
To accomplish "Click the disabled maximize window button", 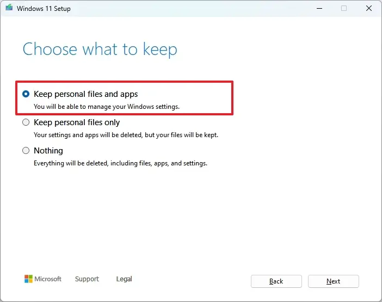I will [x=344, y=8].
